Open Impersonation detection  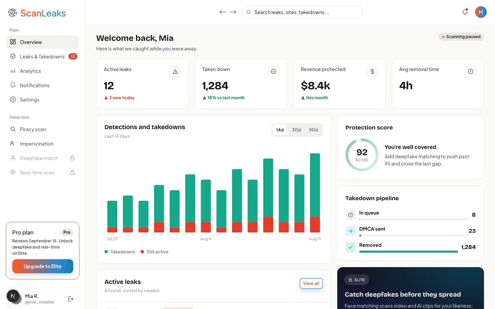coord(43,144)
